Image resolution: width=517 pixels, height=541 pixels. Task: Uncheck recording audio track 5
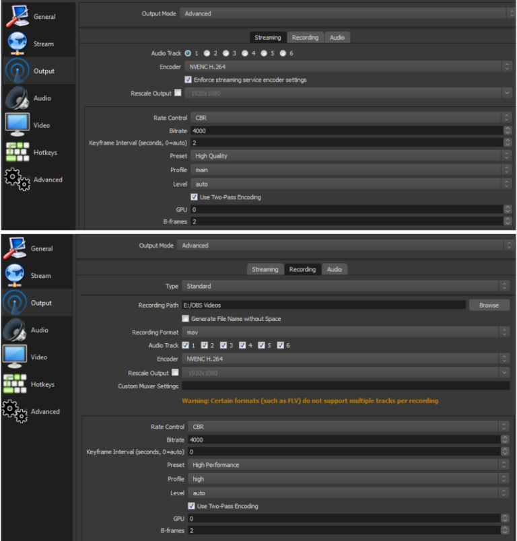pos(261,345)
